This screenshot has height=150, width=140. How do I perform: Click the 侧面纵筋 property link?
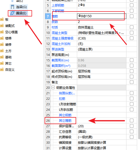point(67,93)
